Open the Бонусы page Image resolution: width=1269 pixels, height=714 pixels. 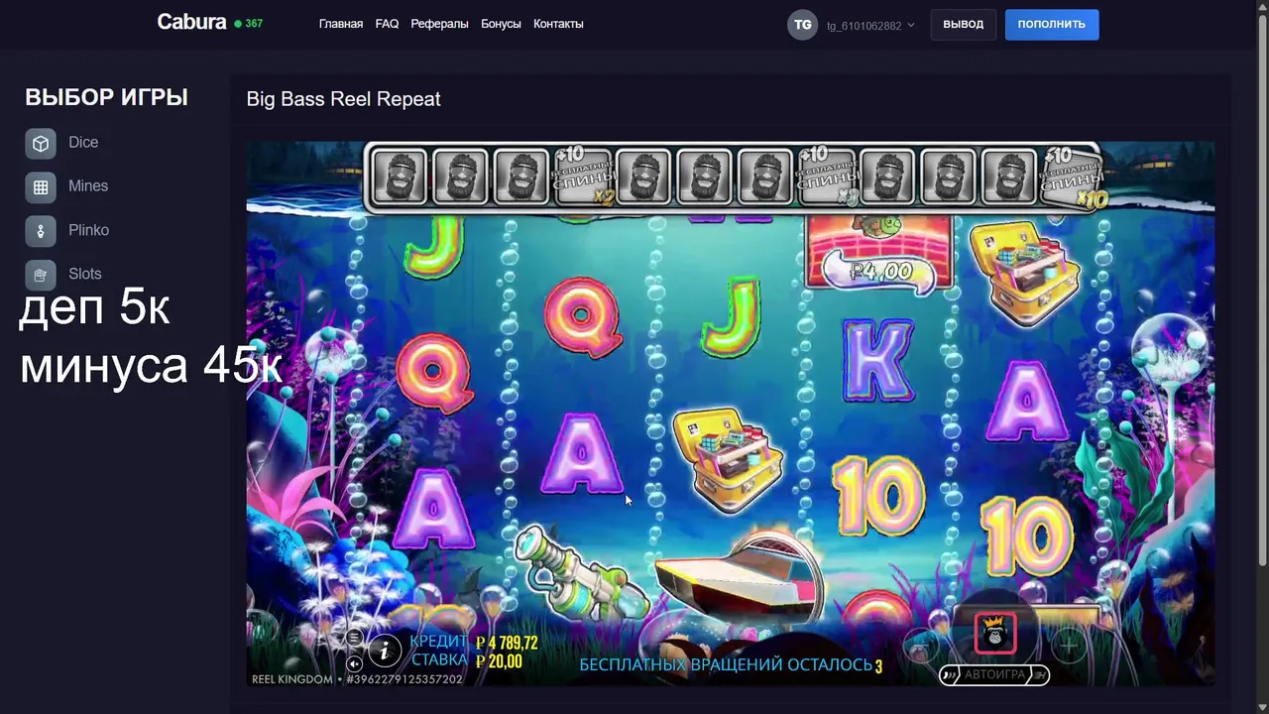tap(501, 24)
